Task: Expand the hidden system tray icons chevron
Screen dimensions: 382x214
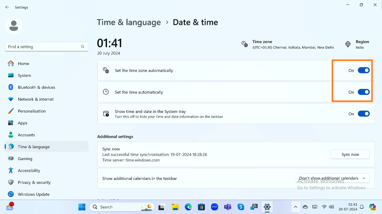Action: pos(295,207)
